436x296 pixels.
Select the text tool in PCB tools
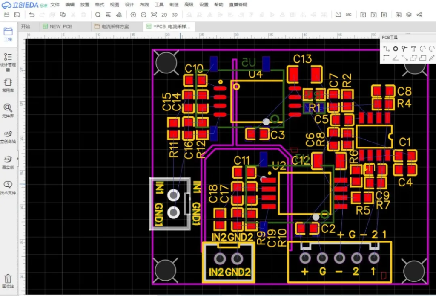413,49
